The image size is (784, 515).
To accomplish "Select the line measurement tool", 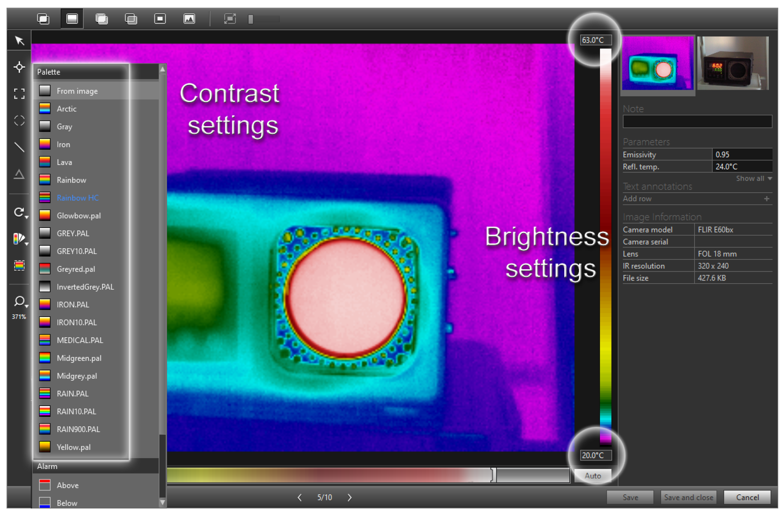I will click(x=19, y=147).
